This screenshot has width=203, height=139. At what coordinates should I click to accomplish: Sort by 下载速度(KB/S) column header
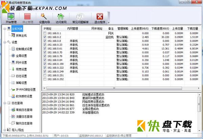(x=160, y=29)
